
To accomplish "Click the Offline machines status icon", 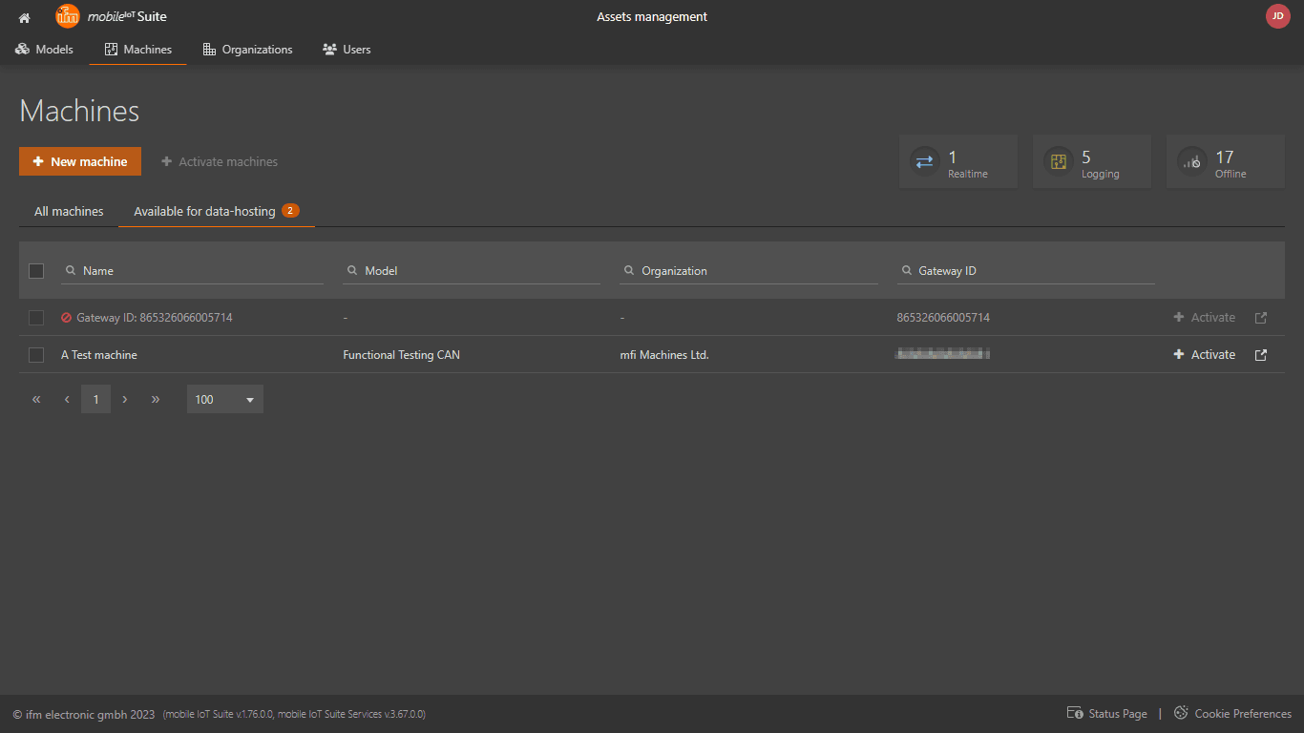I will [x=1191, y=162].
